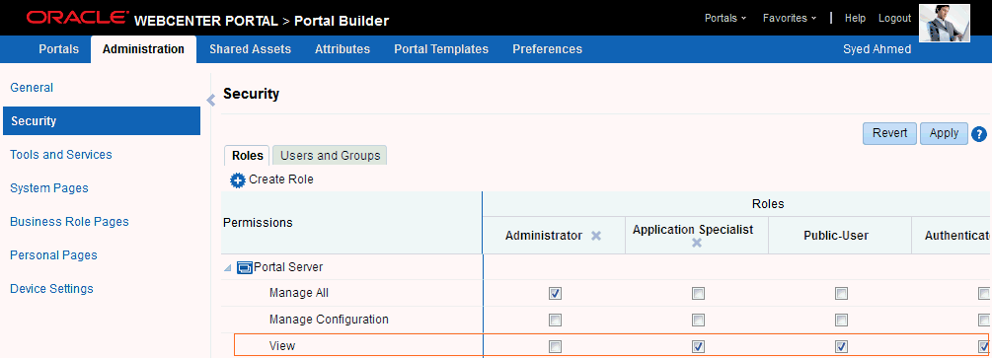Go to Portal Templates tab
Screen dimensions: 992x358
click(x=441, y=49)
